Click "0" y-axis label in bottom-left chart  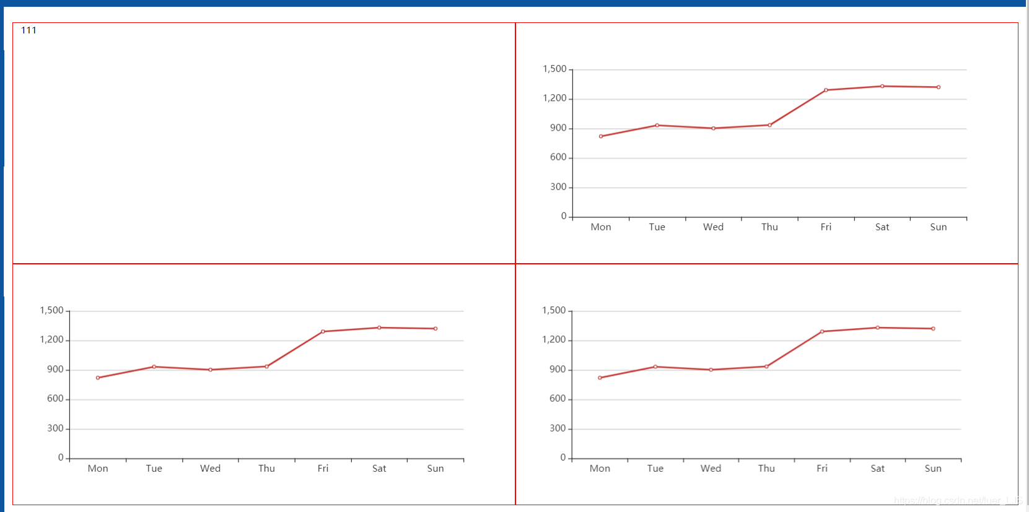[x=61, y=458]
